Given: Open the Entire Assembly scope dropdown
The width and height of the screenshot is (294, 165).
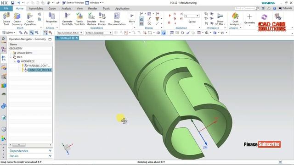Looking at the screenshot, I should coord(99,33).
